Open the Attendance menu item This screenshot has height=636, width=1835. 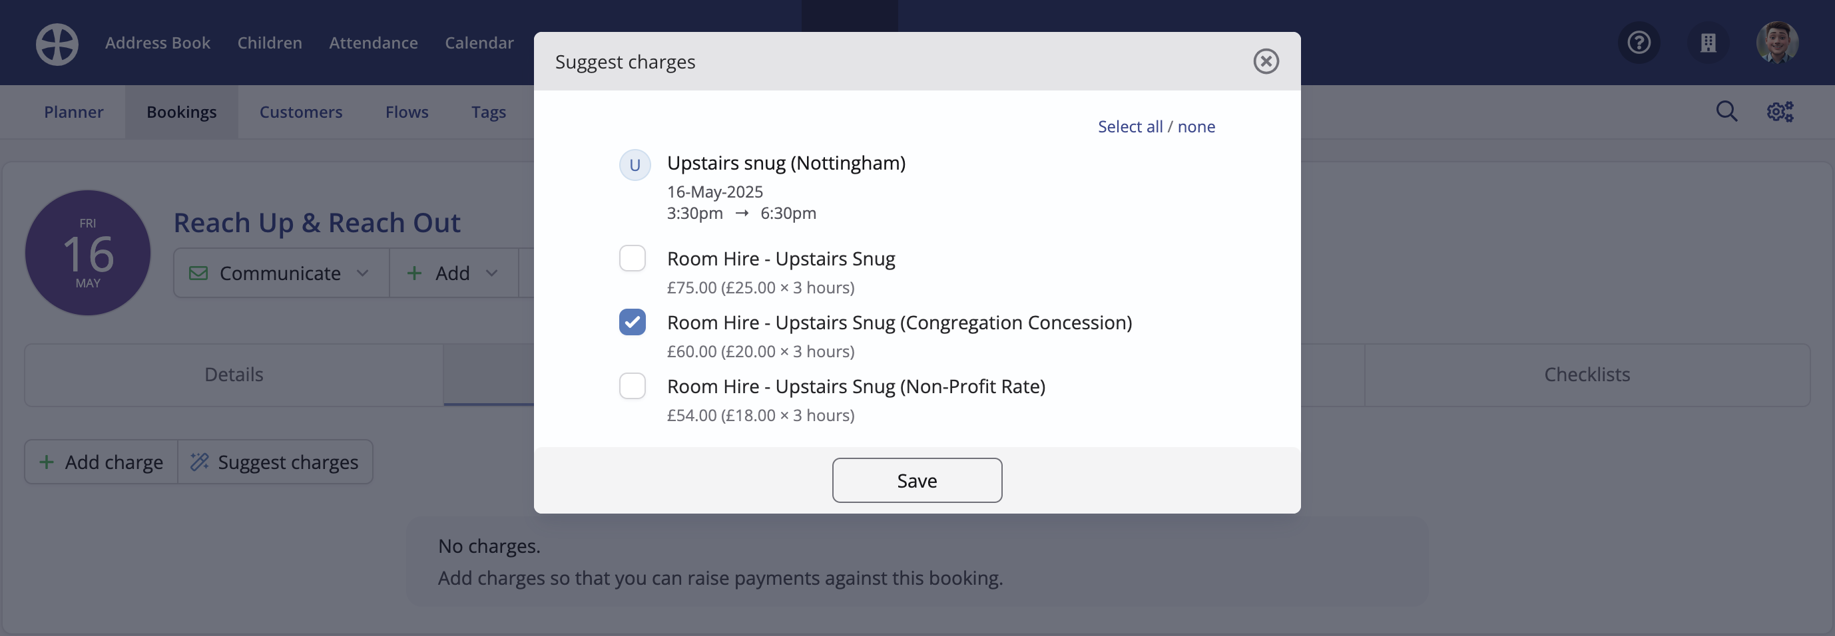tap(374, 43)
